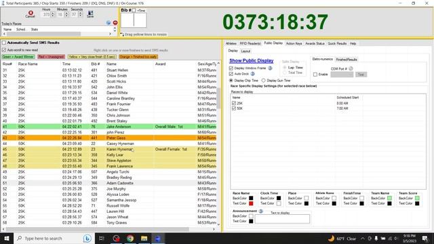Toggle Auto-scroll to new read checkbox
Image resolution: width=434 pixels, height=244 pixels.
coord(4,50)
